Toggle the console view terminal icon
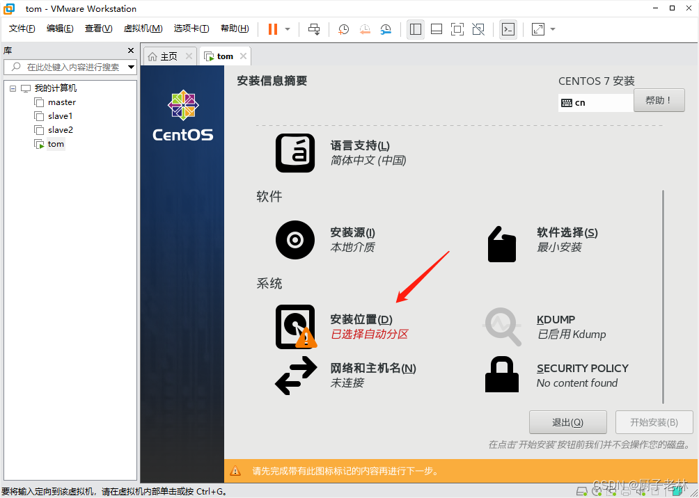699x498 pixels. pos(508,29)
